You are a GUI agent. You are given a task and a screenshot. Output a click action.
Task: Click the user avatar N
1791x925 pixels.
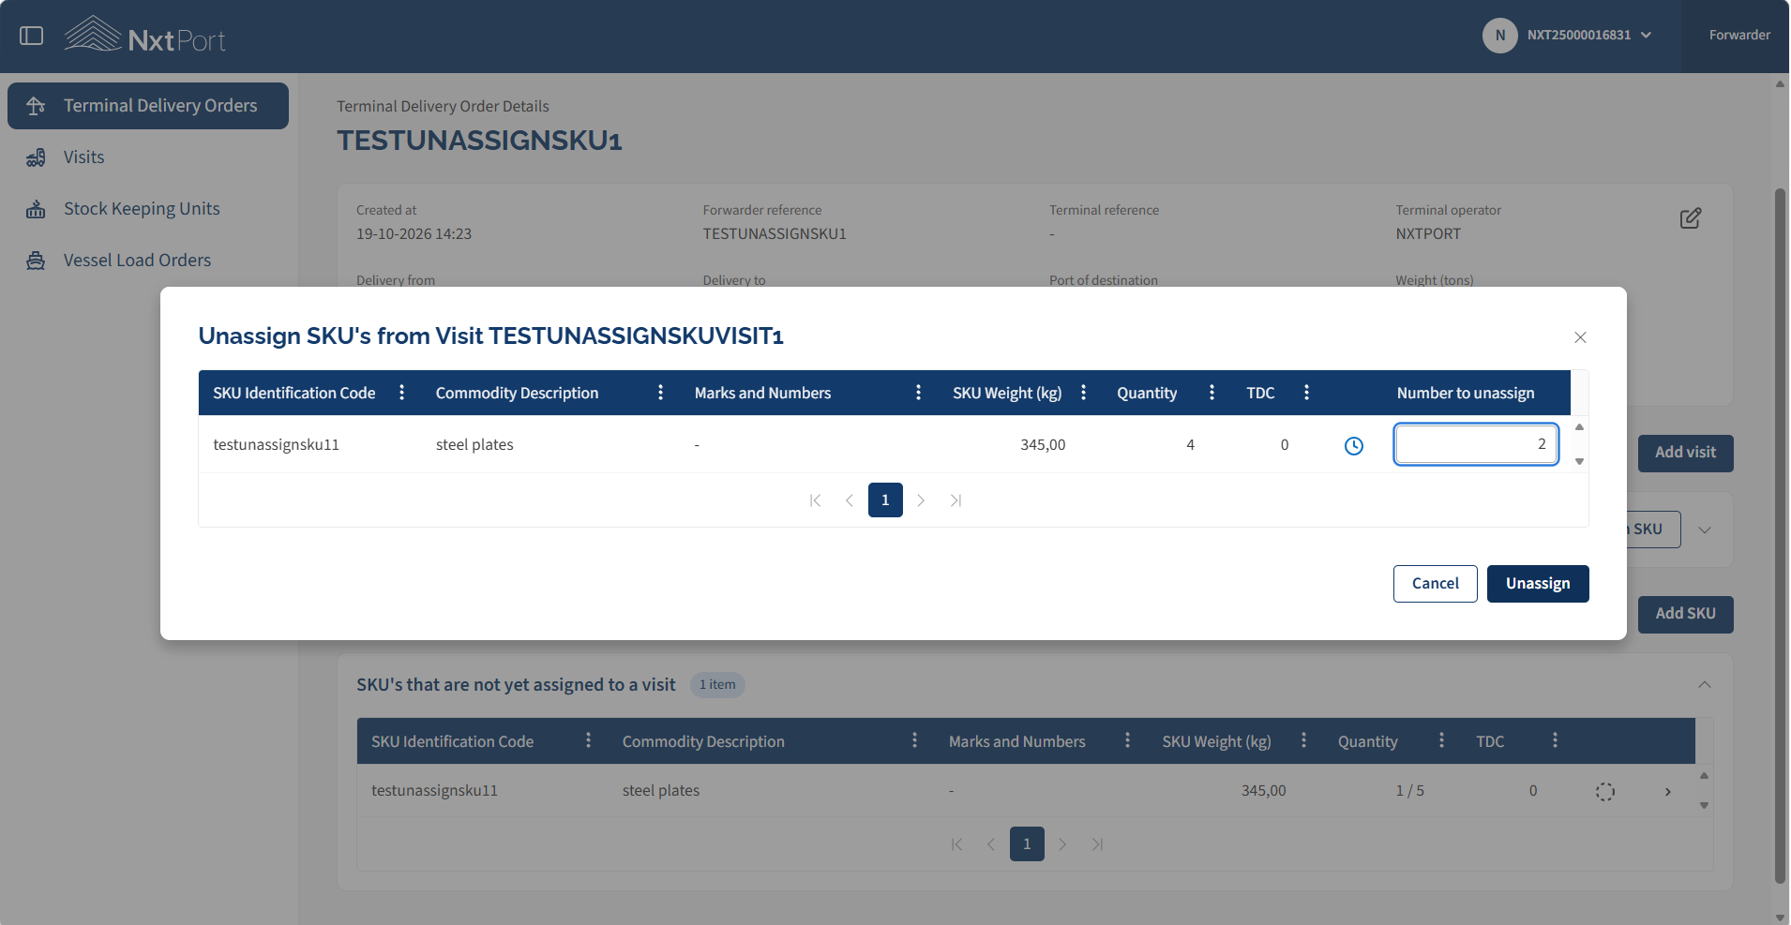(x=1499, y=35)
